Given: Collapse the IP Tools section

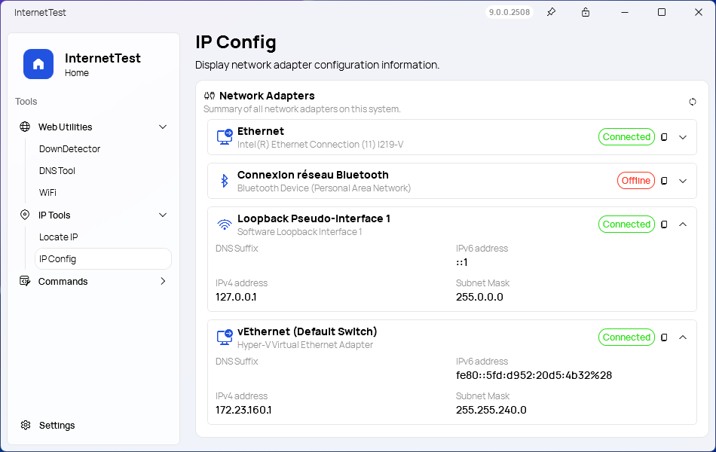Looking at the screenshot, I should pyautogui.click(x=163, y=215).
